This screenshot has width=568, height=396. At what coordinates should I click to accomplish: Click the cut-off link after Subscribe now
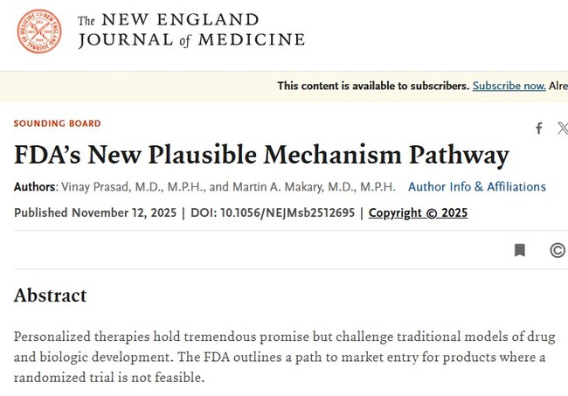point(558,86)
